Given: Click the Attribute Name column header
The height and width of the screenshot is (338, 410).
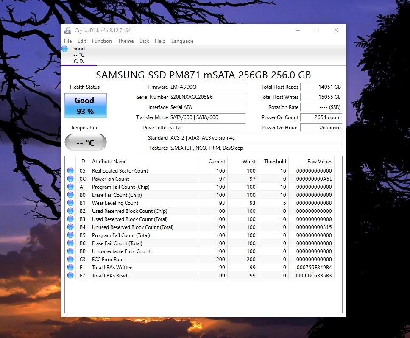Looking at the screenshot, I should pos(143,162).
